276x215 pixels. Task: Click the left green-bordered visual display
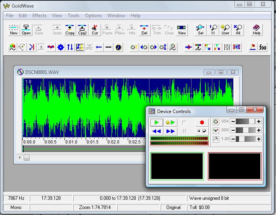pyautogui.click(x=177, y=166)
